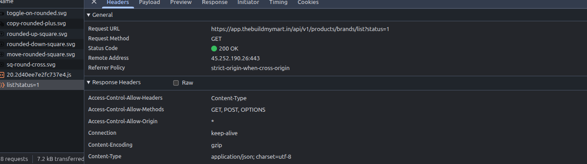Click the Access-Control-Allow-Methods header name
The height and width of the screenshot is (164, 587).
[x=126, y=109]
